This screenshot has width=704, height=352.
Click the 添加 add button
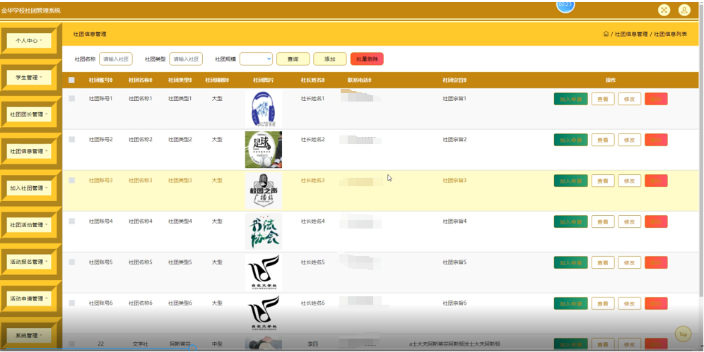coord(330,59)
